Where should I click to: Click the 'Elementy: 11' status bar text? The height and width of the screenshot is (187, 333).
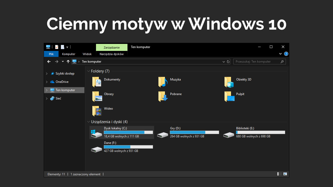[x=56, y=174]
